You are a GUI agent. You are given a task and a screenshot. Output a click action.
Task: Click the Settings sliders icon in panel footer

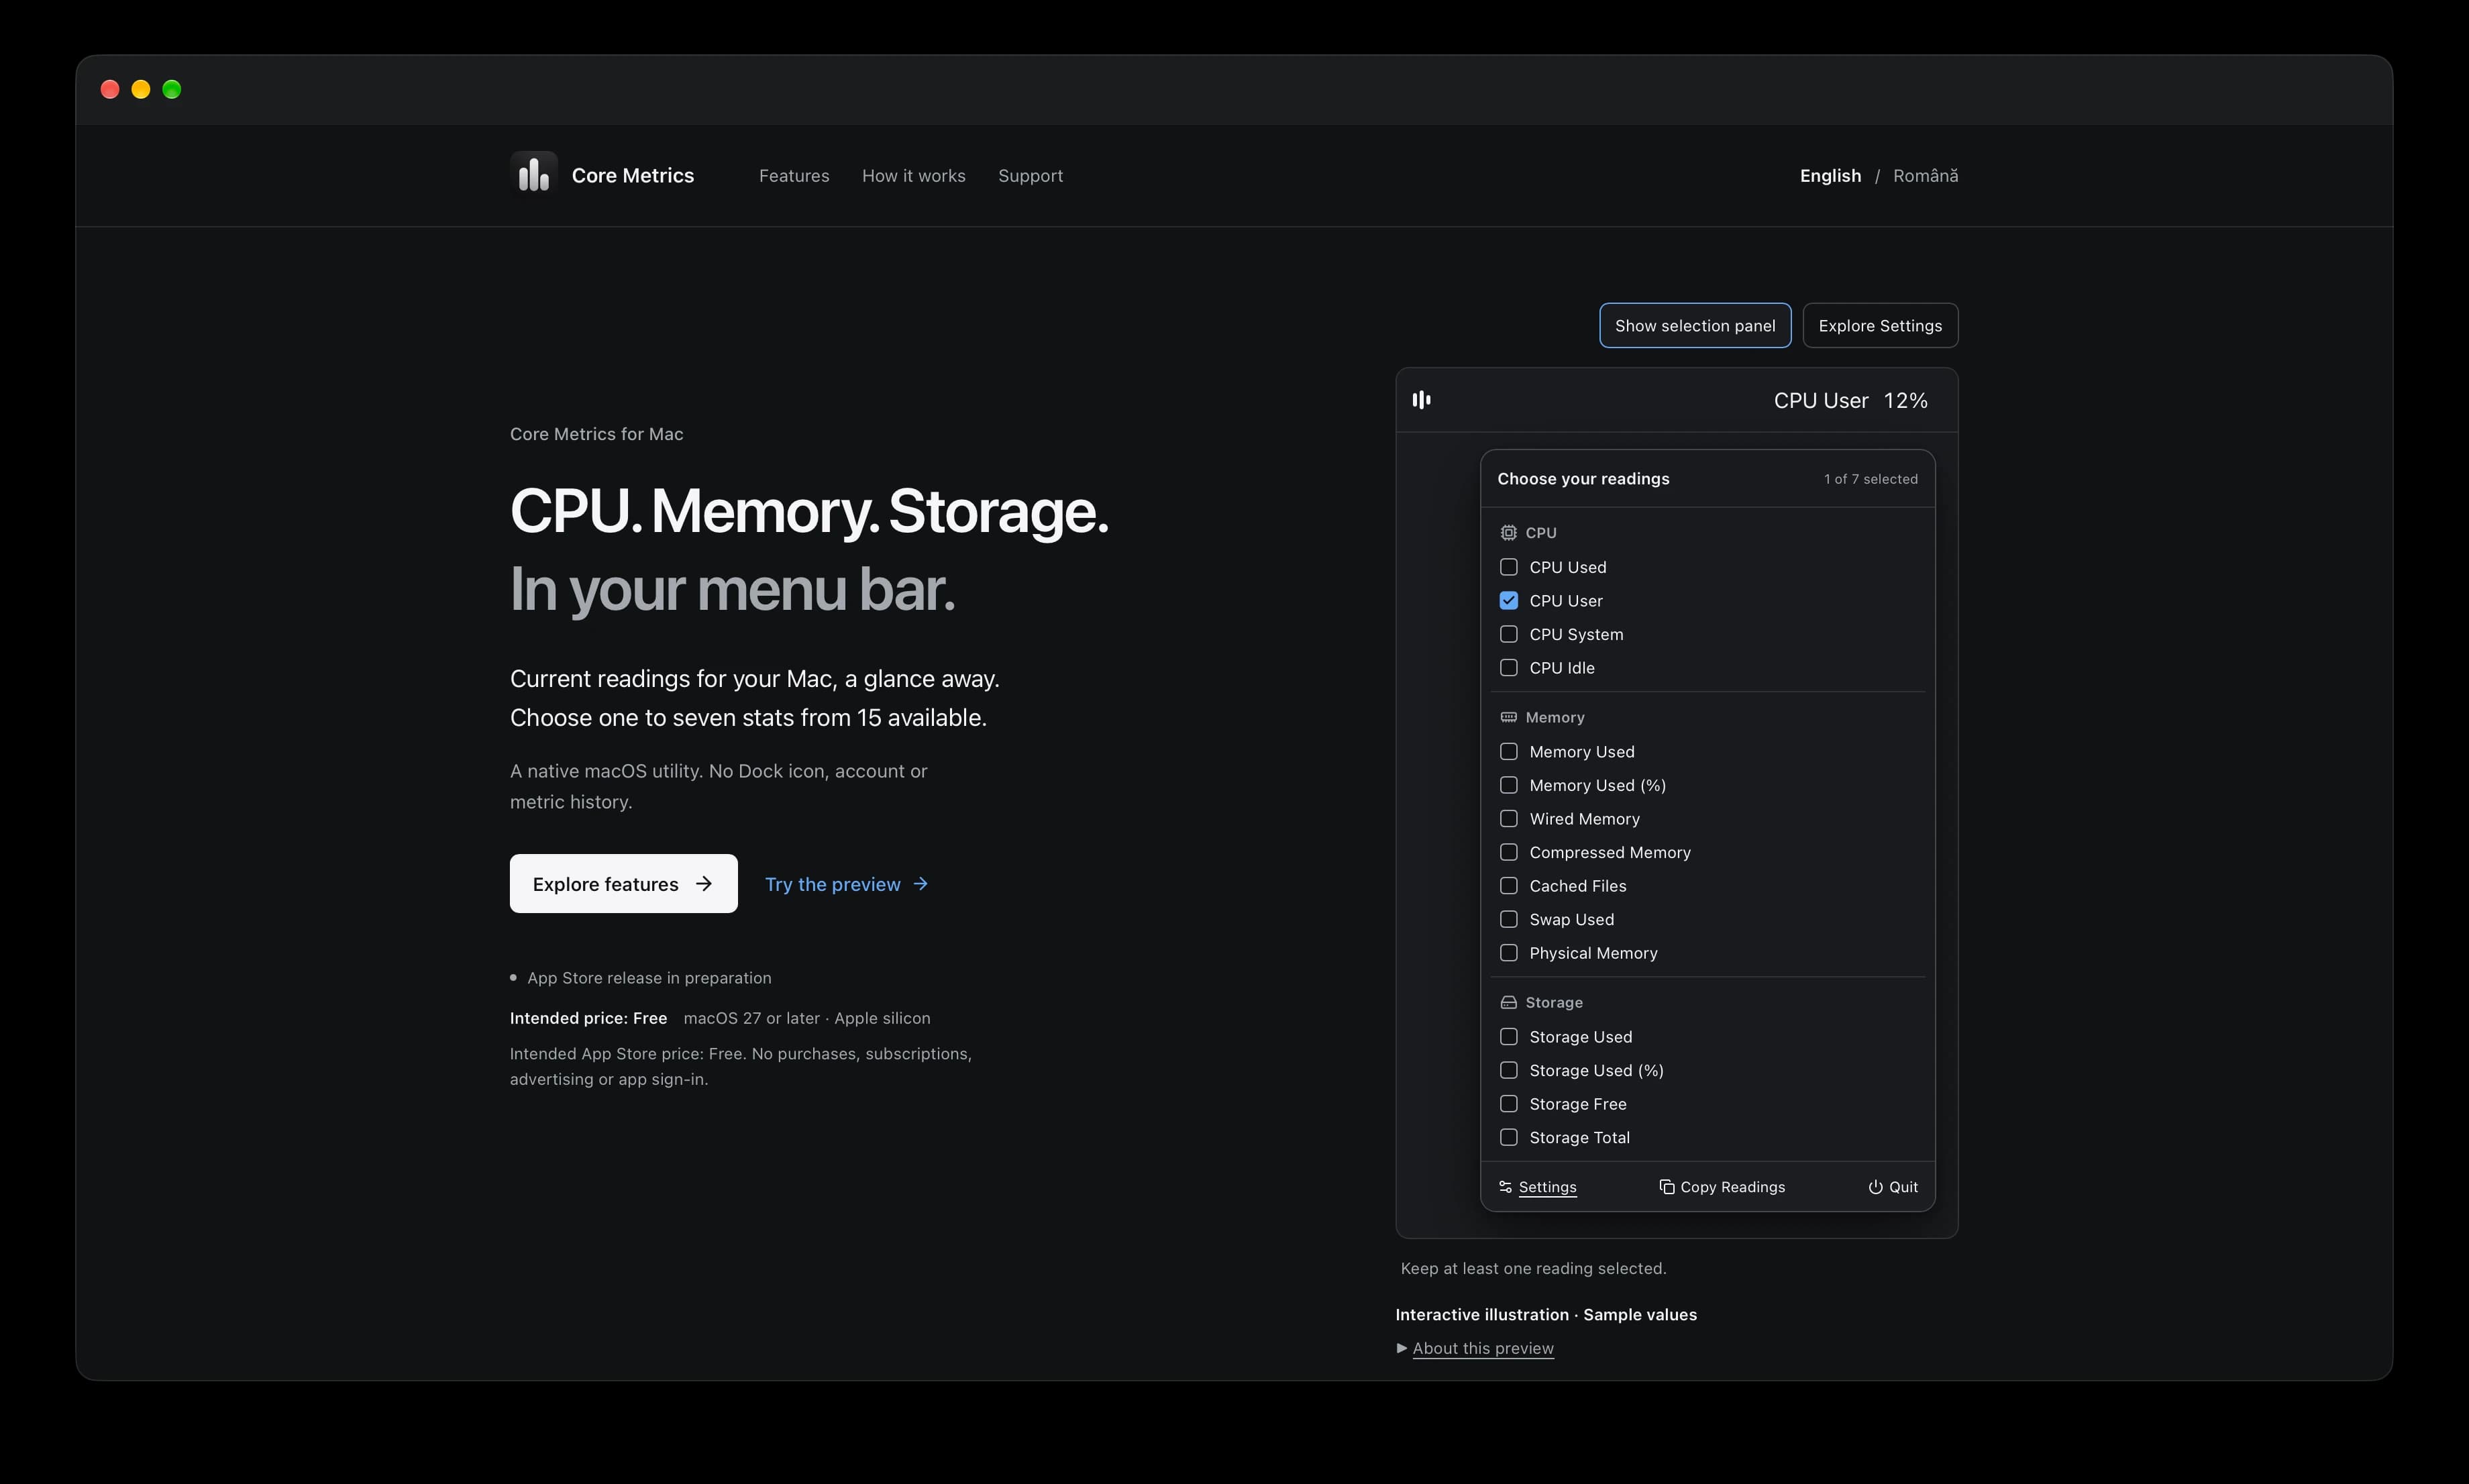point(1505,1187)
